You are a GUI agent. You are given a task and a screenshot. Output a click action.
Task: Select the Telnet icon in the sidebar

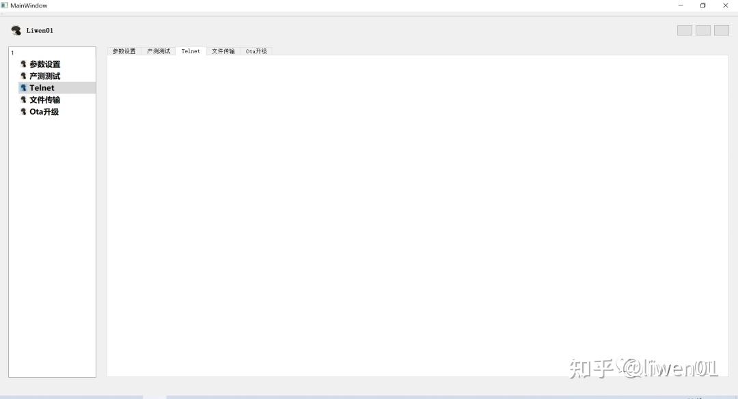[24, 87]
